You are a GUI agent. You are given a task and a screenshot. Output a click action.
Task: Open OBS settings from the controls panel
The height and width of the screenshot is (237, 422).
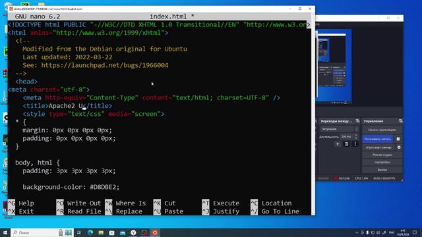(382, 163)
